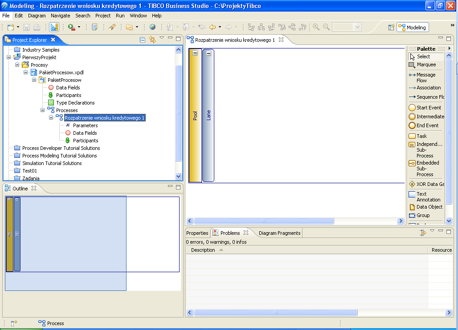Click the globe web browser toolbar icon
Screen dimensions: 458x330
152,27
